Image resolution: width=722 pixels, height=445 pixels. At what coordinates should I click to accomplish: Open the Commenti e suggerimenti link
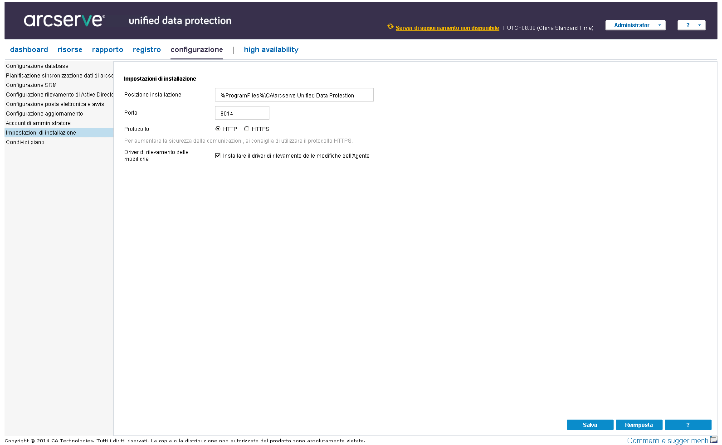tap(667, 440)
